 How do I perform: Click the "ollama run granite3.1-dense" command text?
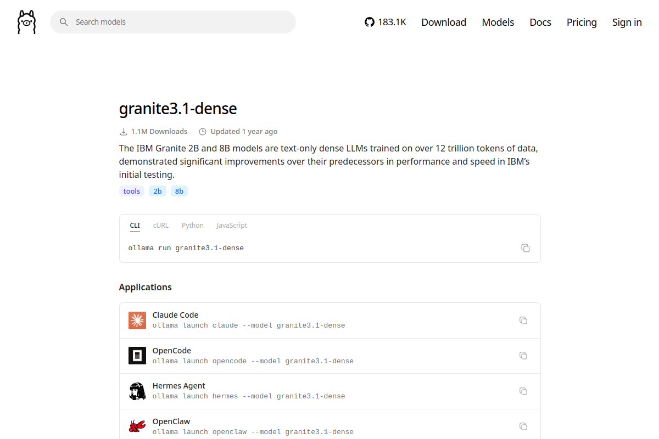click(186, 248)
